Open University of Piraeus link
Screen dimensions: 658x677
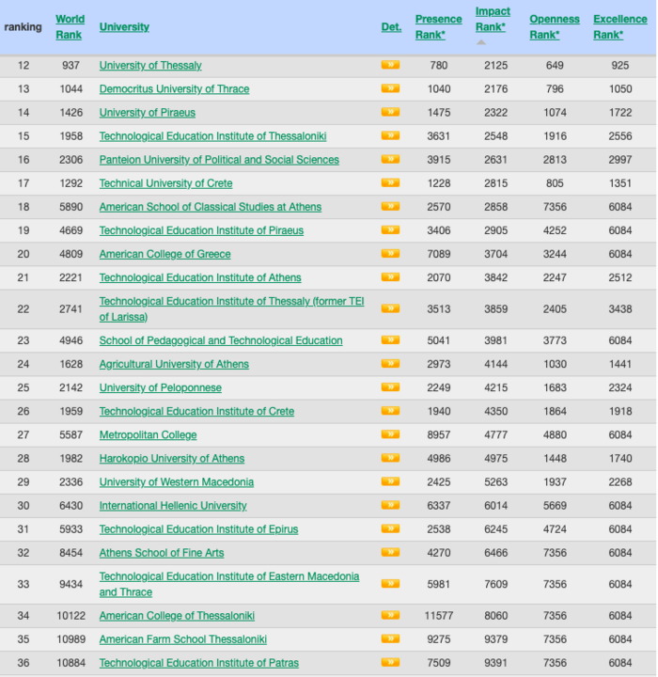point(148,113)
